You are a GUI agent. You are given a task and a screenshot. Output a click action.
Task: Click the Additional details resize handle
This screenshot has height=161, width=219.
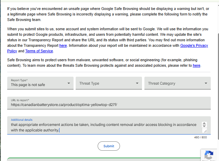click(x=205, y=131)
